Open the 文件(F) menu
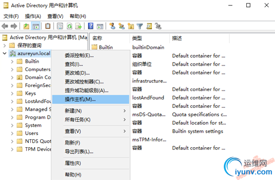The image size is (275, 180). [11, 16]
